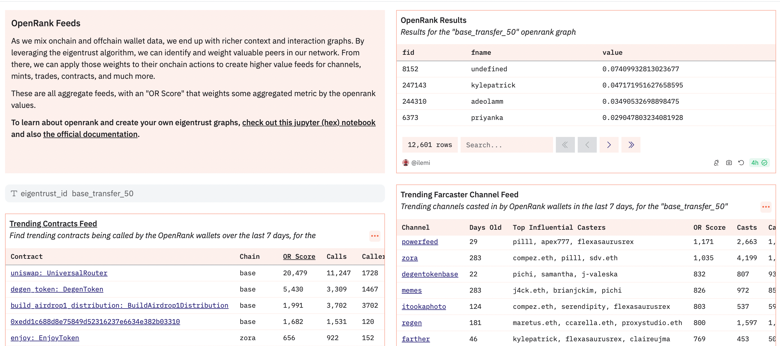The width and height of the screenshot is (780, 346).
Task: Click the @ilemi author avatar
Action: coord(405,163)
